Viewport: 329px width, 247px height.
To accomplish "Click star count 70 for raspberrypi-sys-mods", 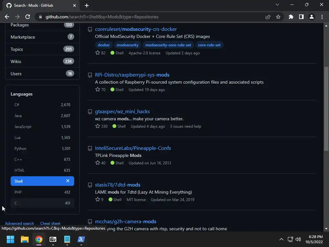I will (x=100, y=89).
